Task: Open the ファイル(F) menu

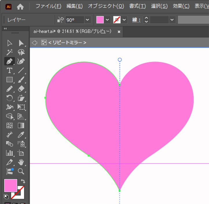Action: pyautogui.click(x=48, y=6)
